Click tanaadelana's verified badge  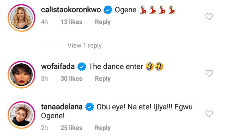(90, 107)
